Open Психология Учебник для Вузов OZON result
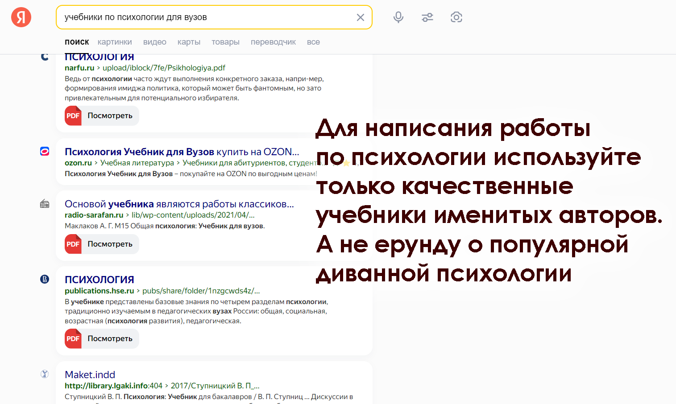This screenshot has width=676, height=404. [182, 152]
